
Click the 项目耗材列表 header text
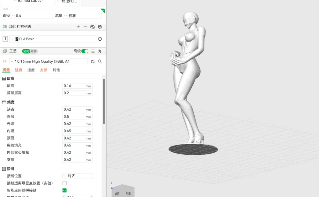click(20, 27)
